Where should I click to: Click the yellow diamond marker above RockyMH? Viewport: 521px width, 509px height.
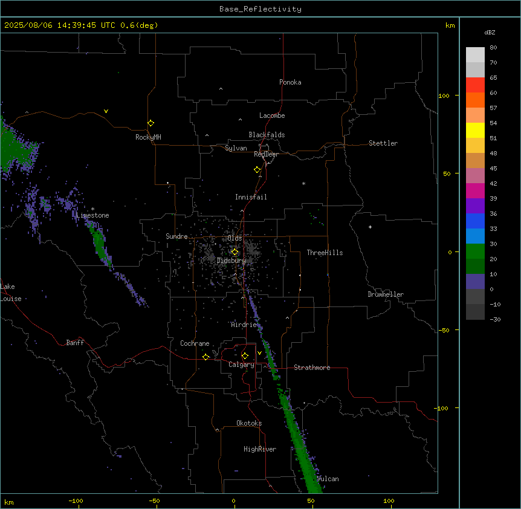pyautogui.click(x=150, y=123)
